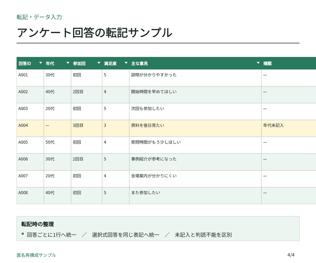316x263 pixels.
Task: Click the 匿名再構成サンプル footer text
Action: (x=36, y=255)
